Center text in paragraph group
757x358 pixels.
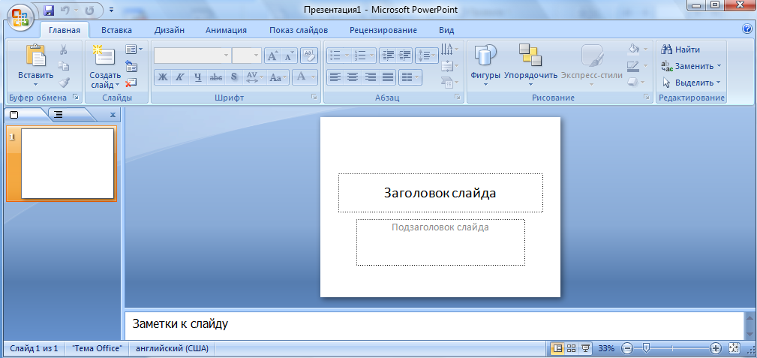tap(353, 77)
